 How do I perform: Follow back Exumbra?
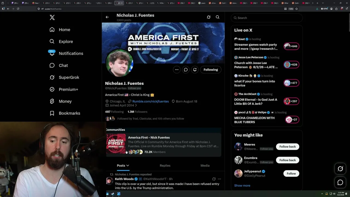tap(288, 160)
